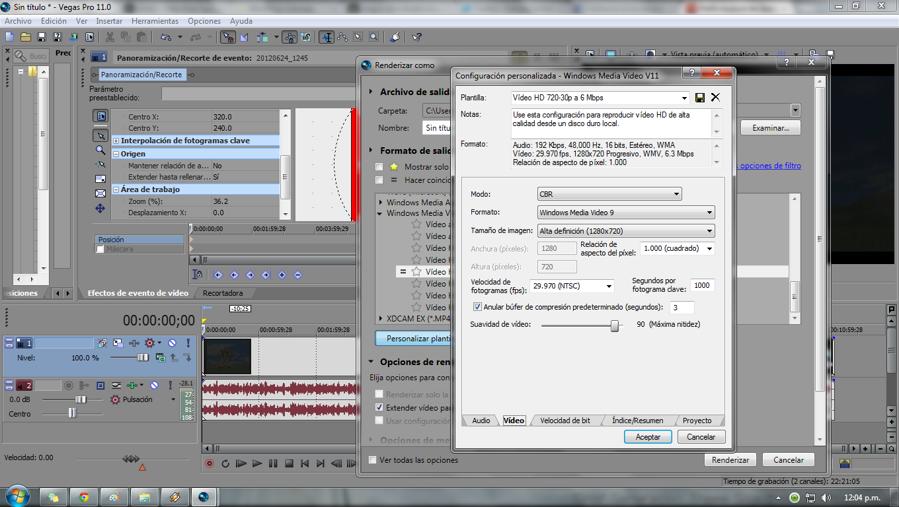Open video track 1 automation settings gear
Image resolution: width=899 pixels, height=507 pixels.
(x=149, y=343)
